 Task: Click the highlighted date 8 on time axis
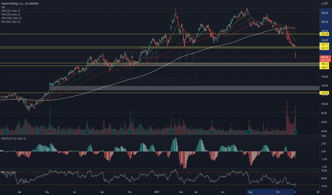pos(295,192)
